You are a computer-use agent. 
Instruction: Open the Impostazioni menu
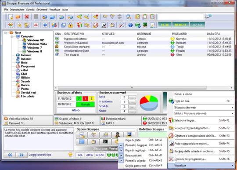pyautogui.click(x=17, y=10)
